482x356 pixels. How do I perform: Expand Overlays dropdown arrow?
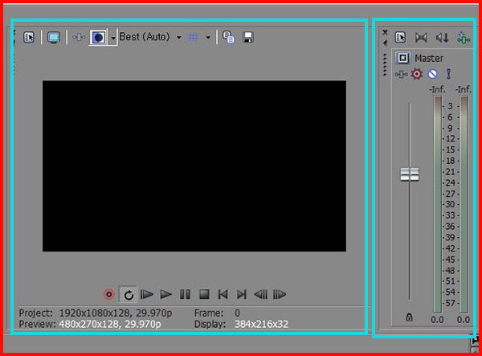coord(208,38)
